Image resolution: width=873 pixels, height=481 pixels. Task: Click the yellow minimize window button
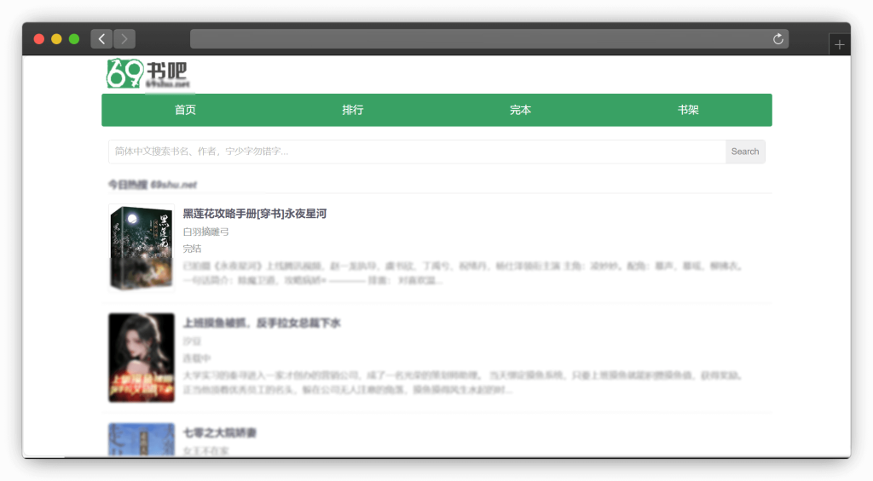[56, 39]
